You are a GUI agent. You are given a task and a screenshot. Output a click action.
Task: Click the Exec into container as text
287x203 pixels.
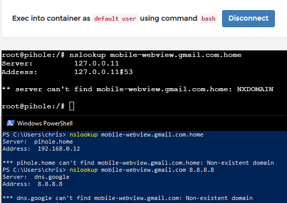coord(51,18)
